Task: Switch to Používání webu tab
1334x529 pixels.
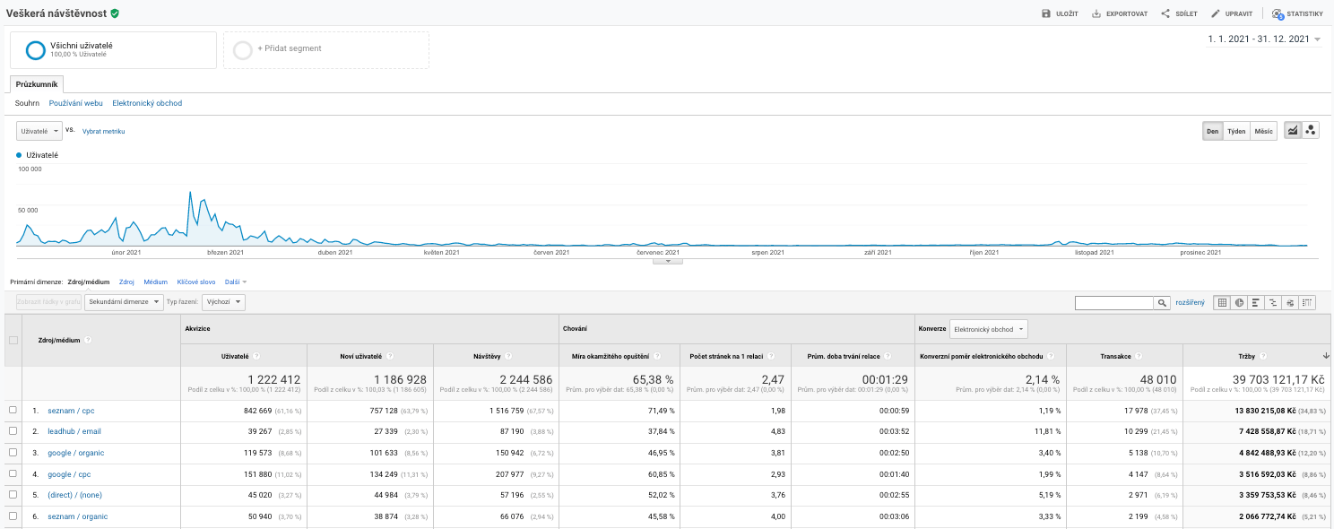Action: (76, 103)
